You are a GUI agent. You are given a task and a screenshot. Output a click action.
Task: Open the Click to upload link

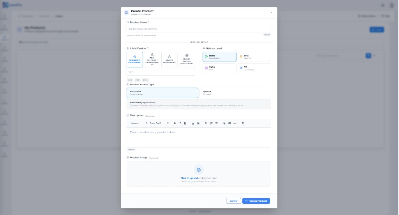tap(189, 178)
